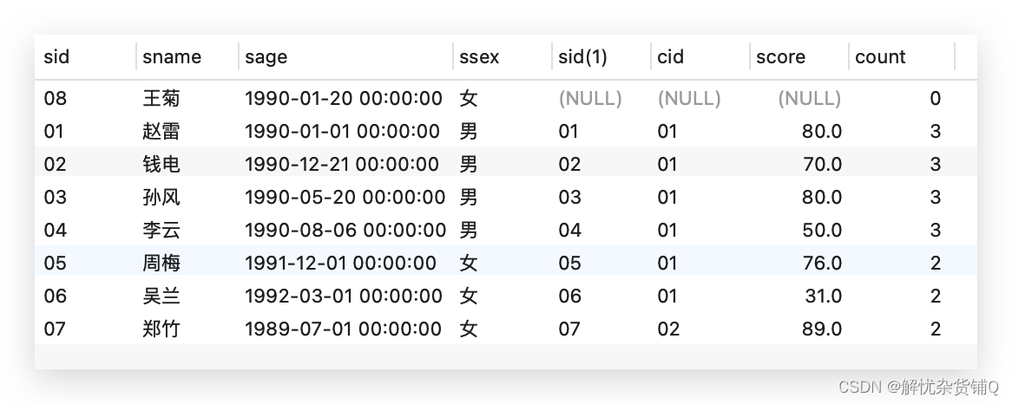Click sid(1) 05 in 周梅 row
This screenshot has height=404, width=1012.
[x=569, y=263]
